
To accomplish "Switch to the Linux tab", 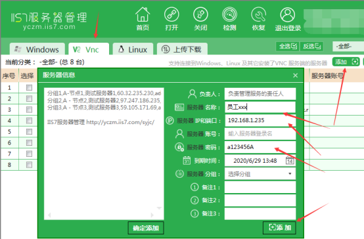I will [x=133, y=49].
